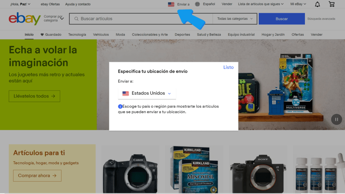Image resolution: width=345 pixels, height=194 pixels.
Task: Click the globe language icon
Action: 197,4
